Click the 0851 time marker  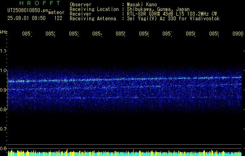point(27,34)
